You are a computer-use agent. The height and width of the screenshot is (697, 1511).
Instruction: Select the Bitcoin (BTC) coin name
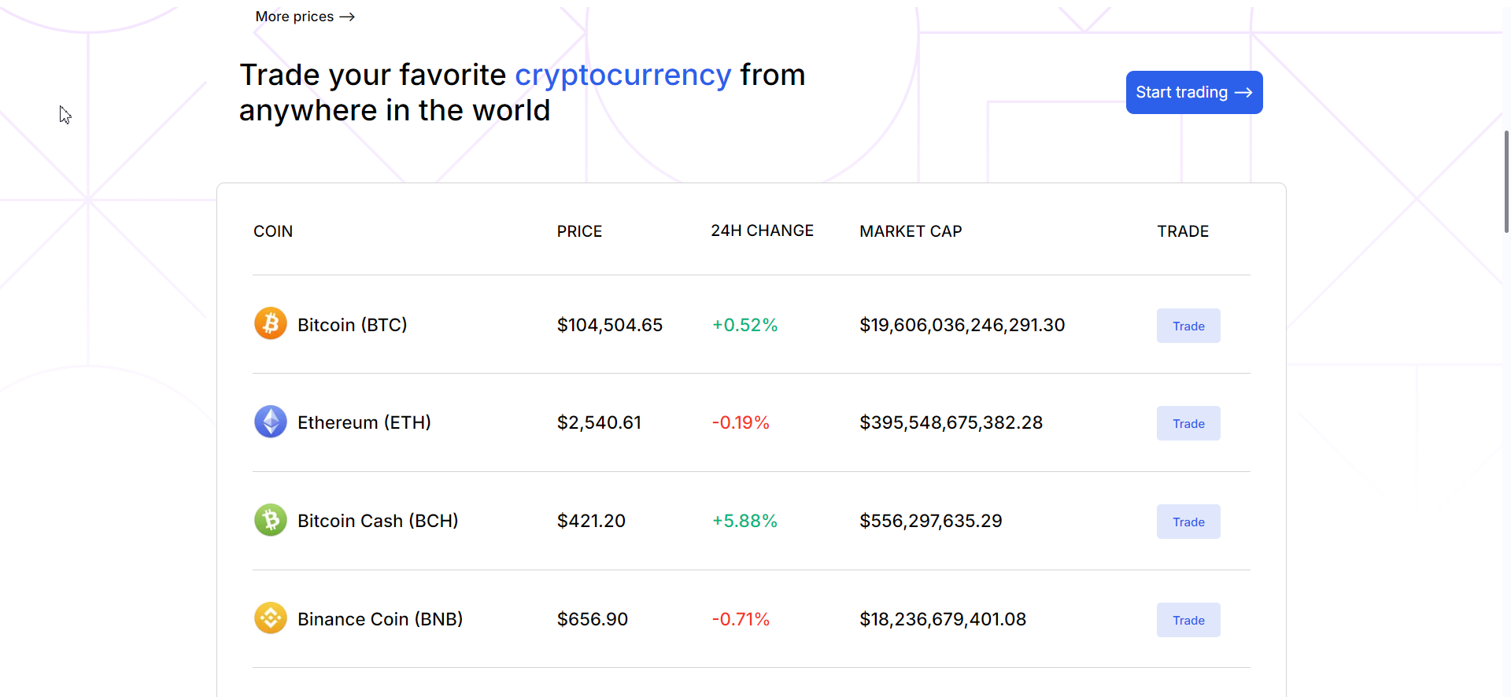click(352, 325)
